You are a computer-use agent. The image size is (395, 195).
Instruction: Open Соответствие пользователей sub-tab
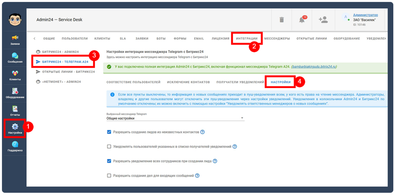coord(134,82)
